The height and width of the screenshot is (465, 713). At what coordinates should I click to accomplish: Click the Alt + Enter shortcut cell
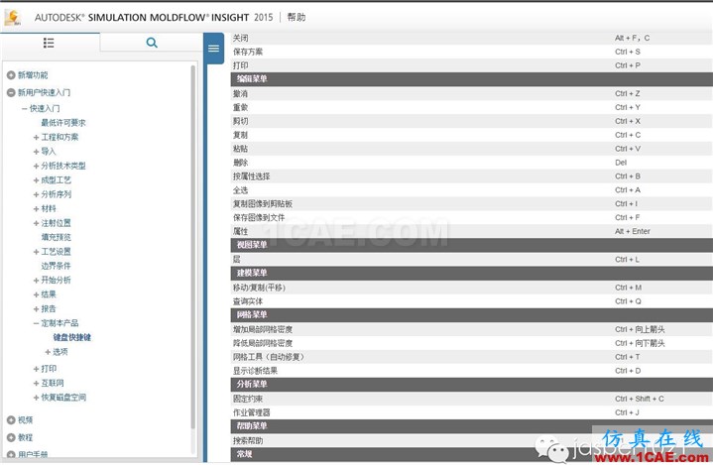(x=633, y=231)
